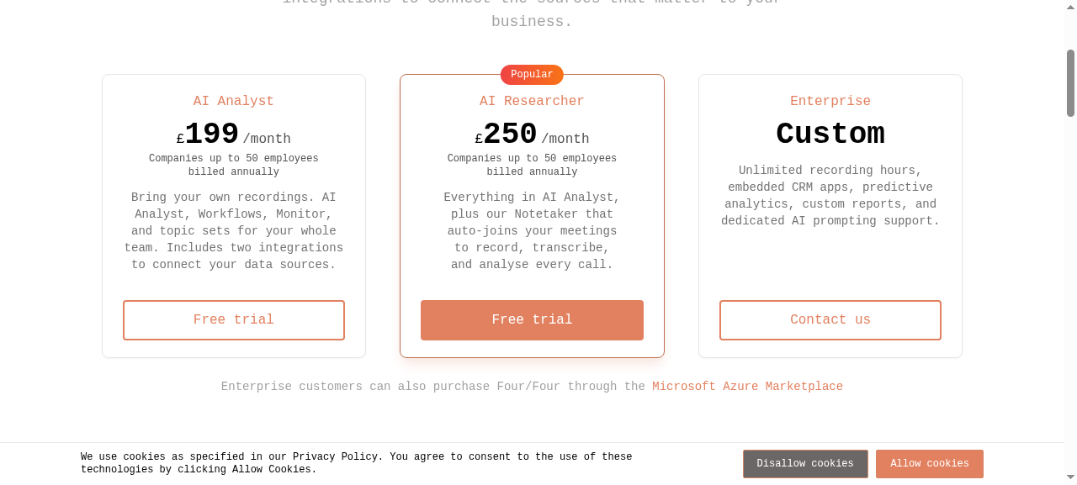The width and height of the screenshot is (1077, 485).
Task: Click Contact us on Enterprise plan
Action: [830, 320]
